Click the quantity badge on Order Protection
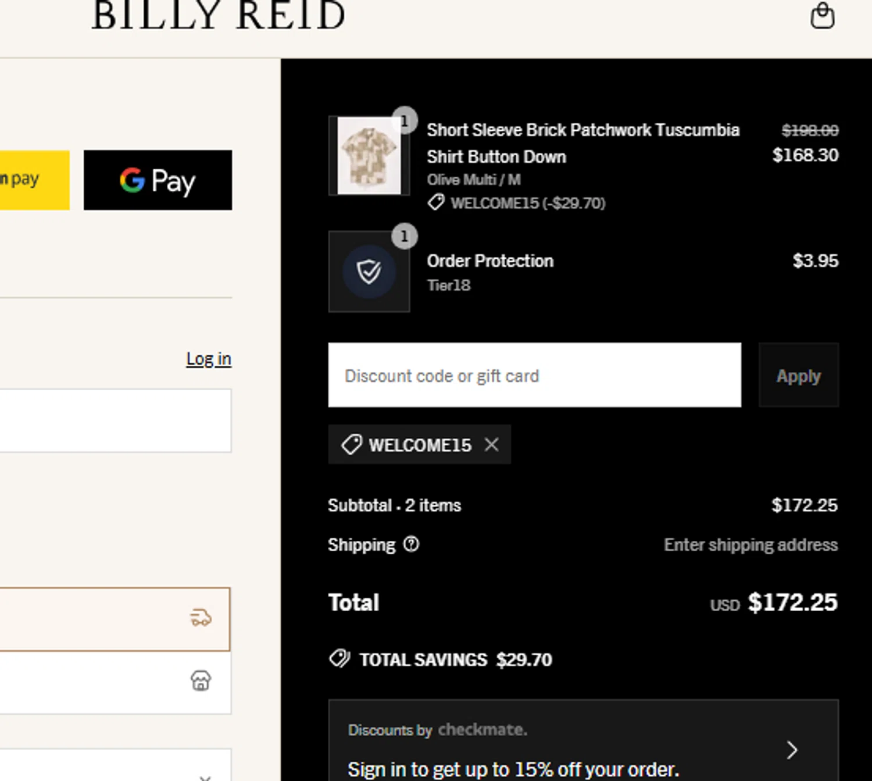The height and width of the screenshot is (781, 872). 405,236
